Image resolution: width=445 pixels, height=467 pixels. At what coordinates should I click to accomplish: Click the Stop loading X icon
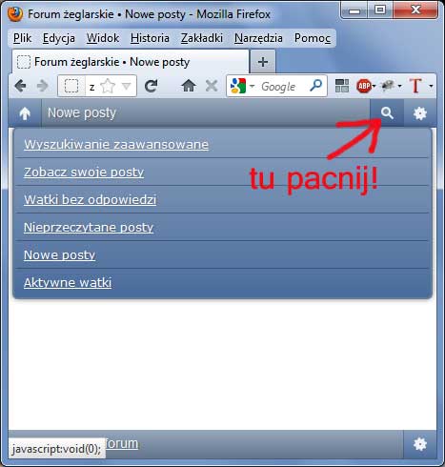pyautogui.click(x=212, y=86)
